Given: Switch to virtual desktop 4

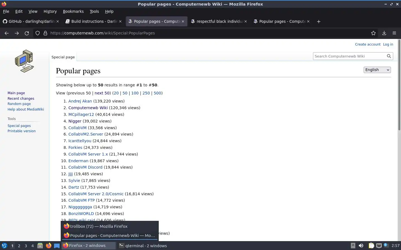Looking at the screenshot, I should tap(32, 246).
